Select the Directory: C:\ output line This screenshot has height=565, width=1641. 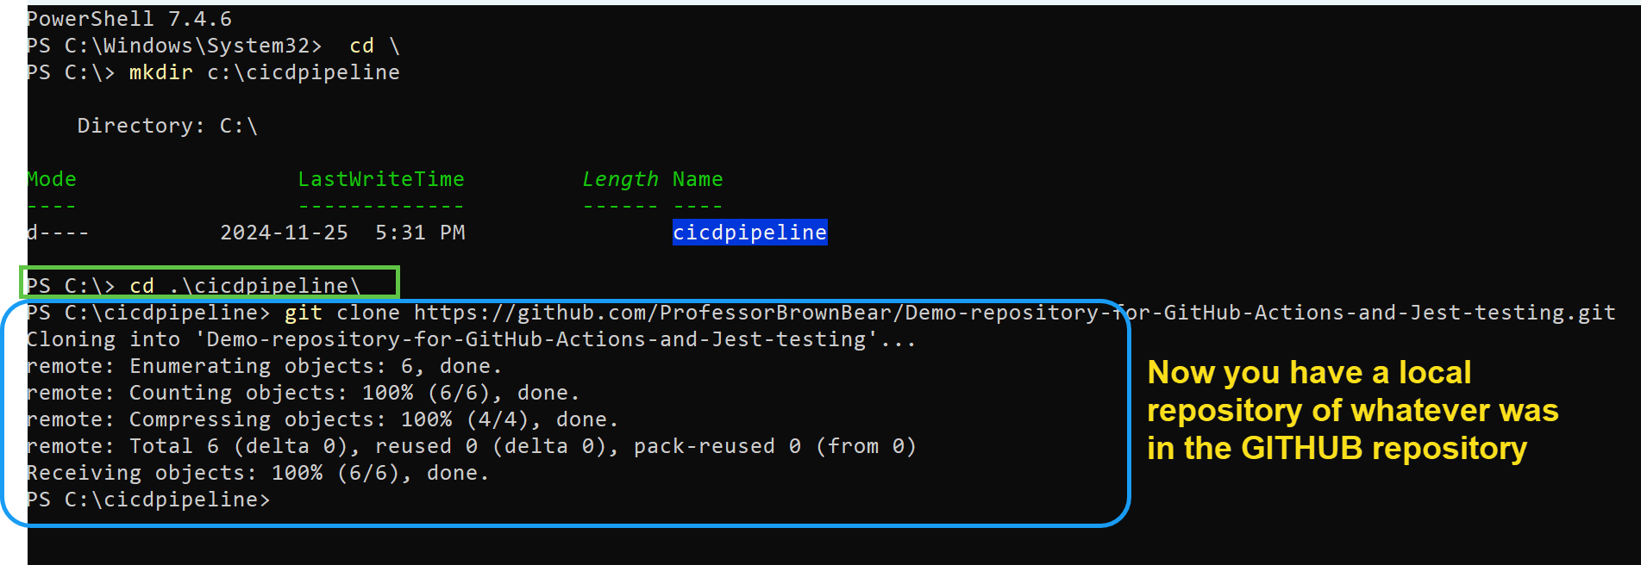click(x=167, y=126)
